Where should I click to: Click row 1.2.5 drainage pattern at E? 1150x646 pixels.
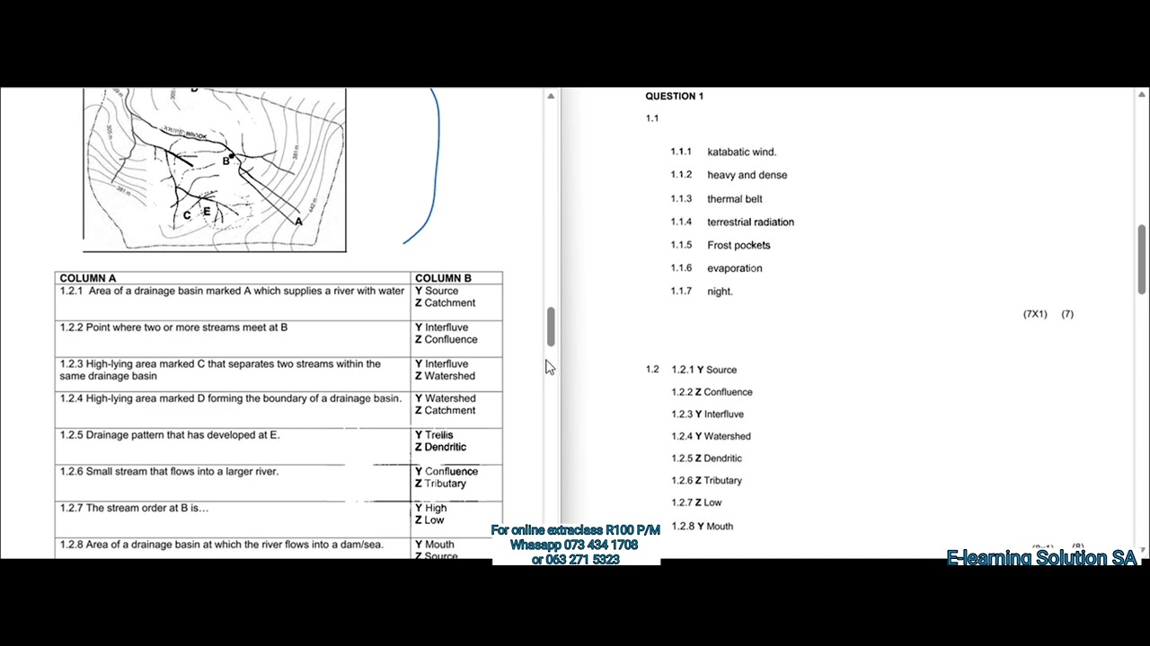click(x=170, y=435)
